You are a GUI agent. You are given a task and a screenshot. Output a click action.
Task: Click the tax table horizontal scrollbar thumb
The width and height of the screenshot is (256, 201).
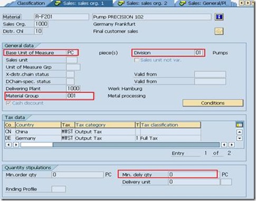coord(36,145)
